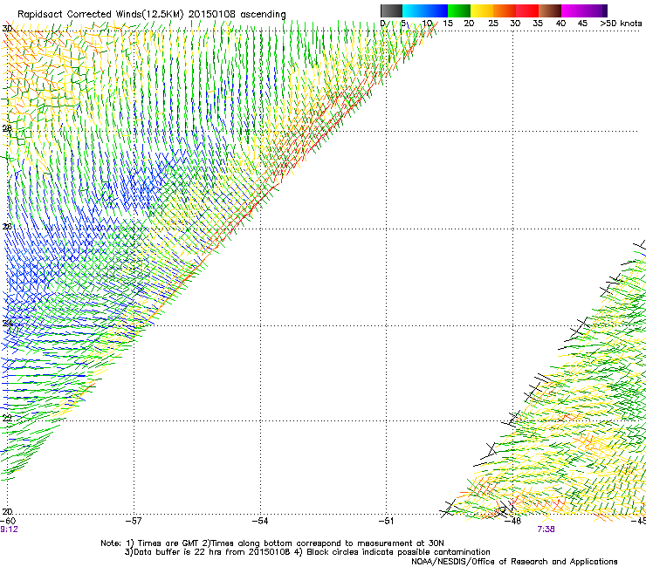Click the '20' label under the color bar
The image size is (646, 567).
click(469, 24)
